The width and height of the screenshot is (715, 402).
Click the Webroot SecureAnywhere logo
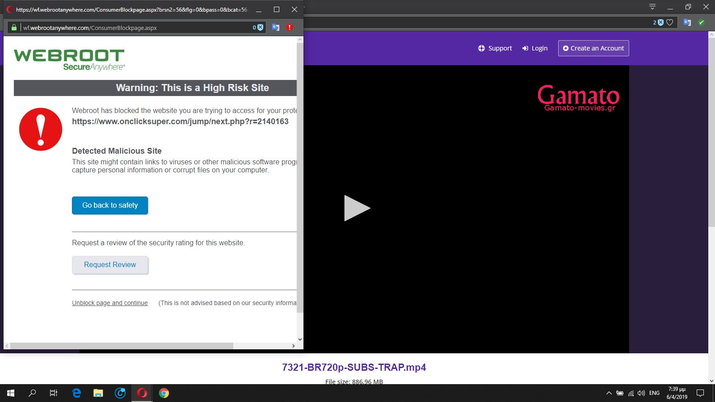pyautogui.click(x=69, y=60)
